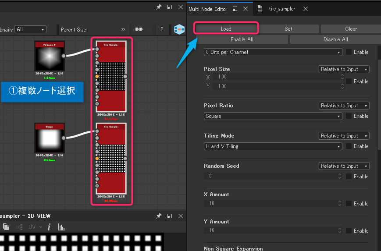Enable checkbox for Bits per Channel
Screen dimensions: 381x251
coord(349,52)
